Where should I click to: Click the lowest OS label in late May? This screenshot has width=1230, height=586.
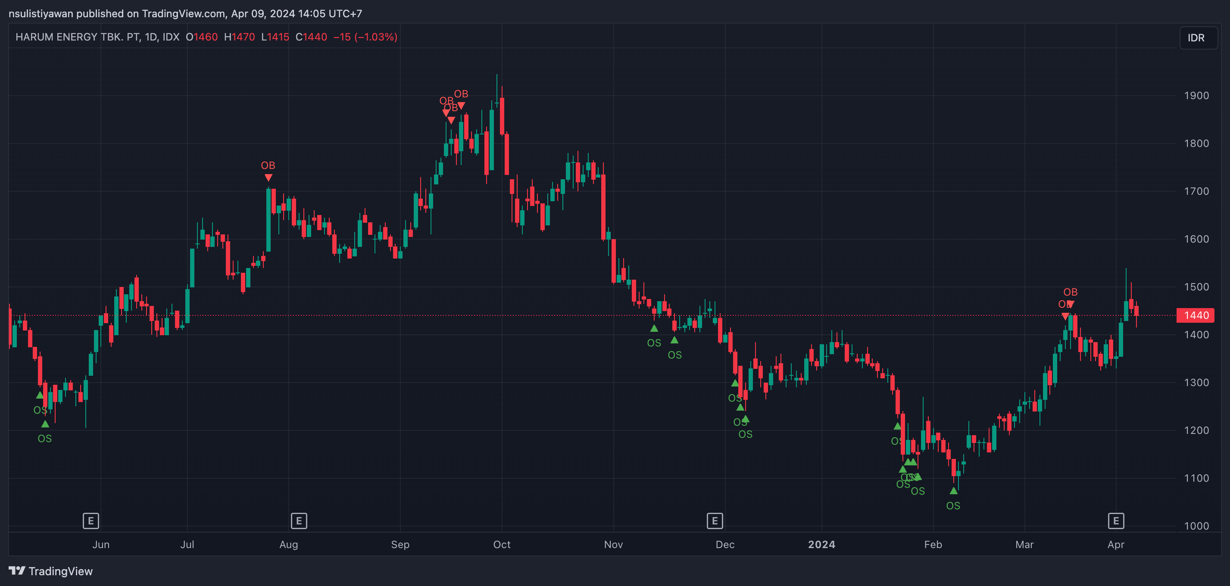click(45, 439)
